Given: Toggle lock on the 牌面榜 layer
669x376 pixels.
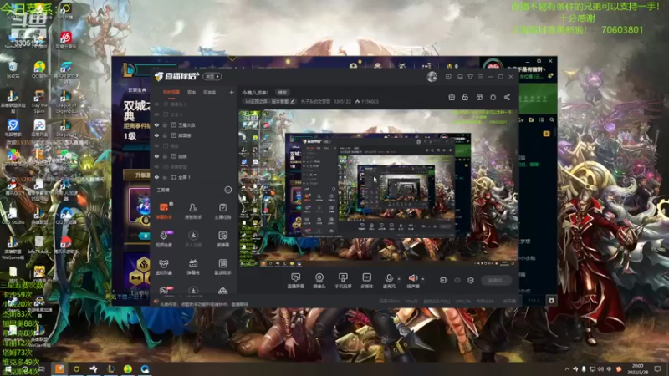Looking at the screenshot, I should [x=165, y=135].
